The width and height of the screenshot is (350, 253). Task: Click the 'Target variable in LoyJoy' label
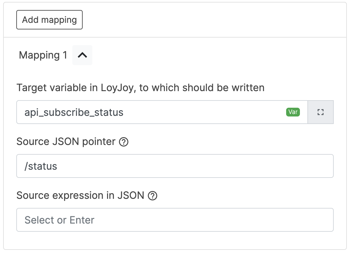coord(140,88)
